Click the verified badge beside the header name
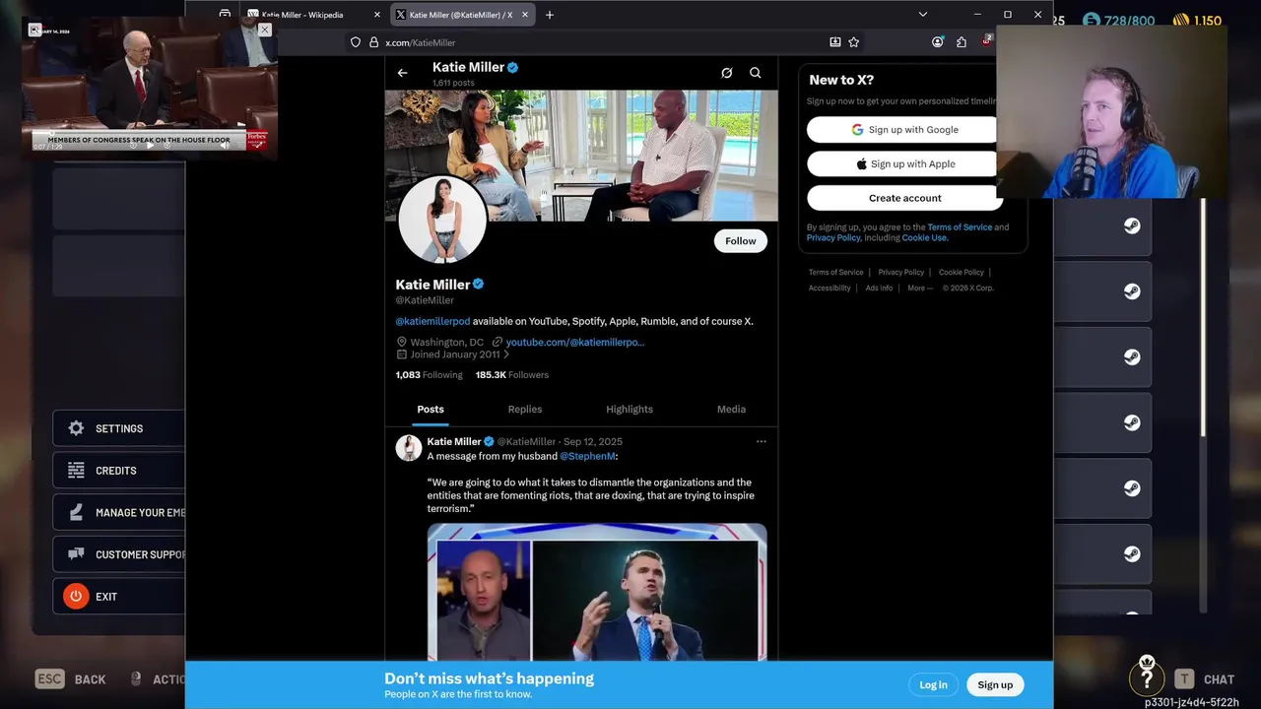This screenshot has height=709, width=1261. 512,67
